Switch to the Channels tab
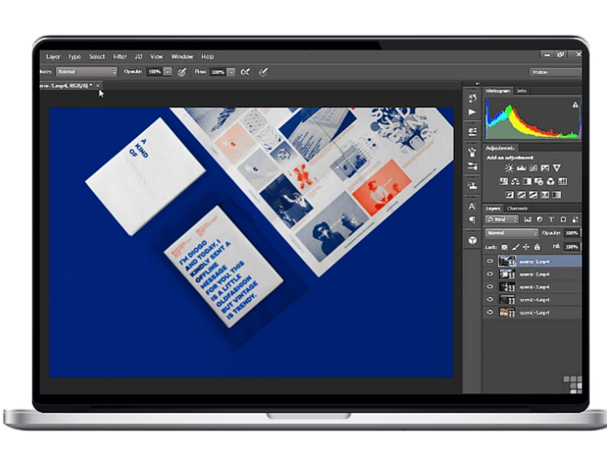Image resolution: width=607 pixels, height=455 pixels. [x=517, y=208]
